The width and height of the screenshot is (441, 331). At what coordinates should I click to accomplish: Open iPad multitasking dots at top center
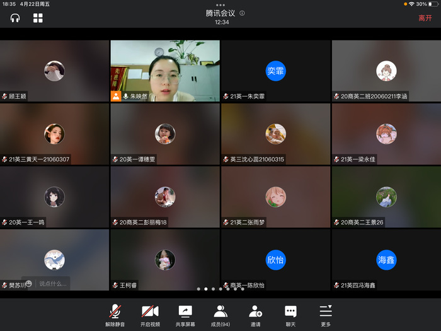pos(220,4)
